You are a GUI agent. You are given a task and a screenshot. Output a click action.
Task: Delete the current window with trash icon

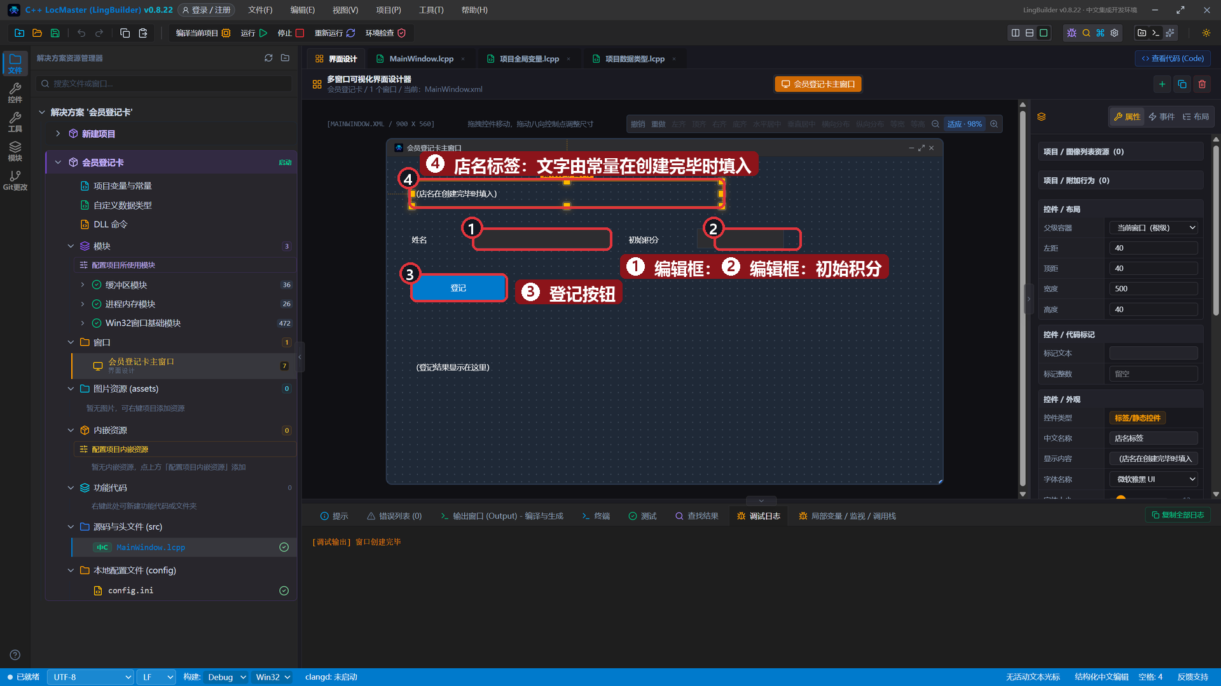tap(1202, 84)
